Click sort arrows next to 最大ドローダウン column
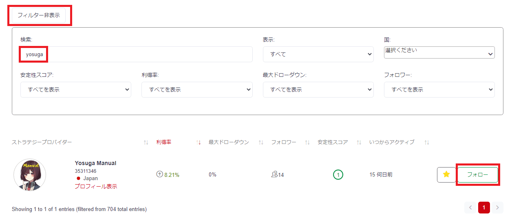The width and height of the screenshot is (512, 222). coord(261,142)
